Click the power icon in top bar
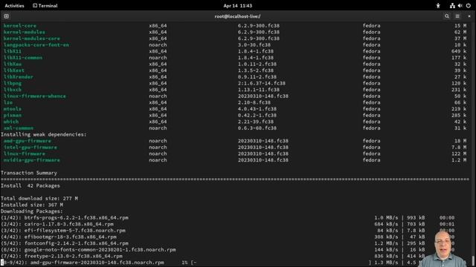This screenshot has width=476, height=267. [x=468, y=6]
